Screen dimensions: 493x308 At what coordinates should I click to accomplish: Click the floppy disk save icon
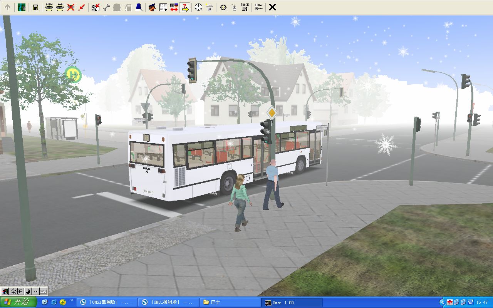[35, 7]
